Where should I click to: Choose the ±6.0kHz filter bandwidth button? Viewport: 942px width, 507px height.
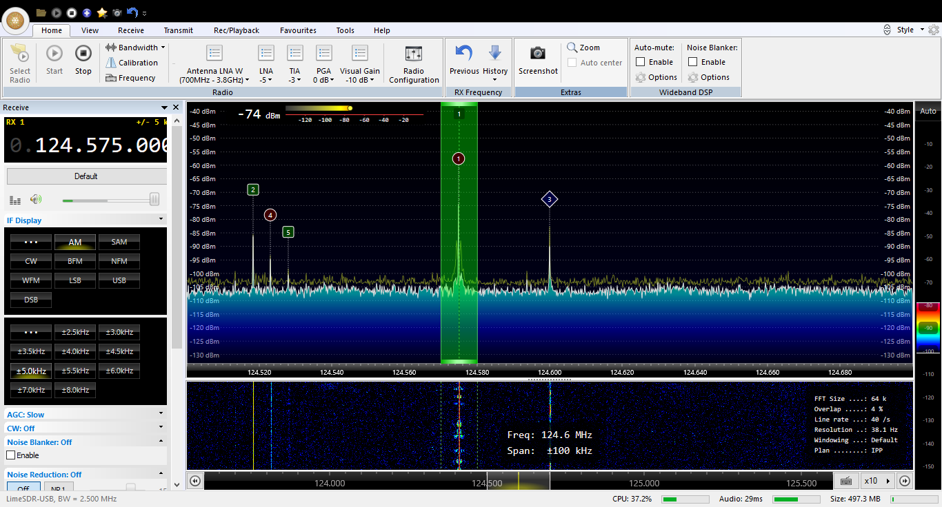coord(119,371)
